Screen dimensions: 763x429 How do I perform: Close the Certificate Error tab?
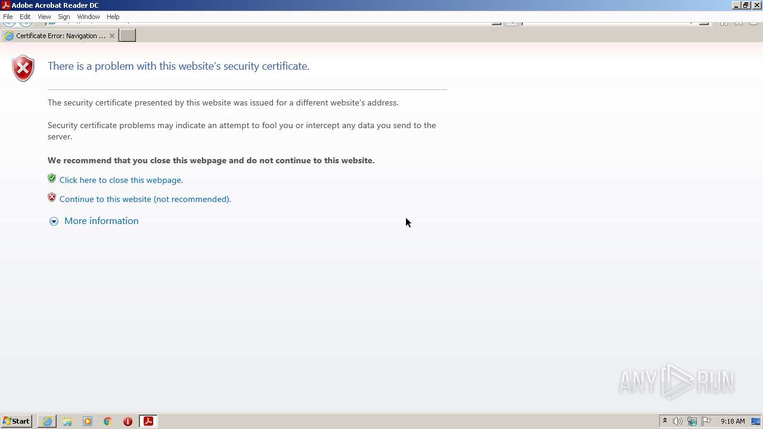coord(111,36)
